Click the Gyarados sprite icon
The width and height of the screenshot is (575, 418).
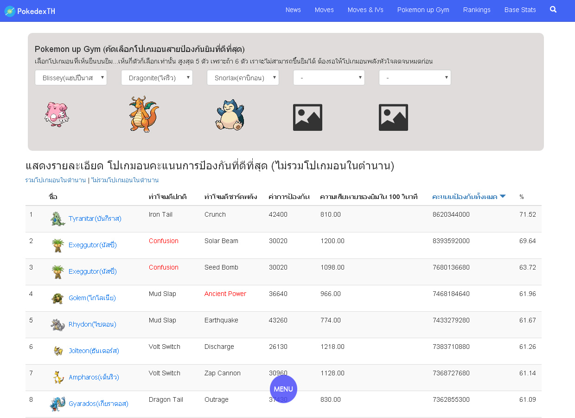point(58,404)
